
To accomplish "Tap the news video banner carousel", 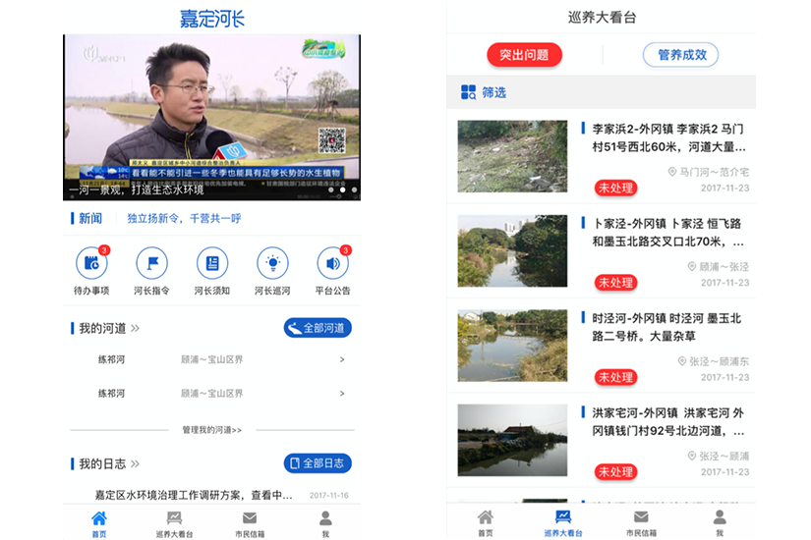I will tap(211, 118).
